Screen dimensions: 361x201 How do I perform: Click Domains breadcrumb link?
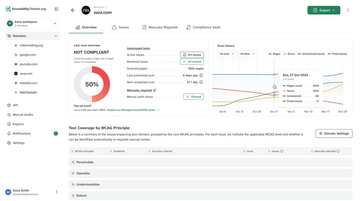click(99, 7)
